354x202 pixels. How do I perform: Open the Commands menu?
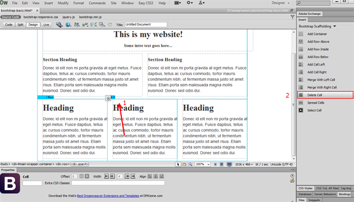point(97,3)
